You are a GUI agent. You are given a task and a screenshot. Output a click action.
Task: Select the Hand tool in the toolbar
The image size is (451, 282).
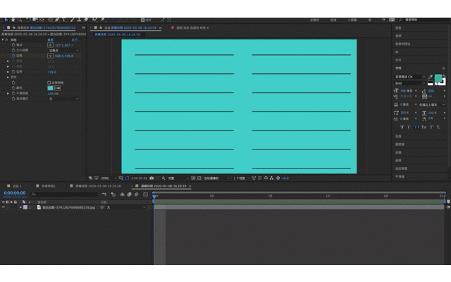tap(13, 20)
